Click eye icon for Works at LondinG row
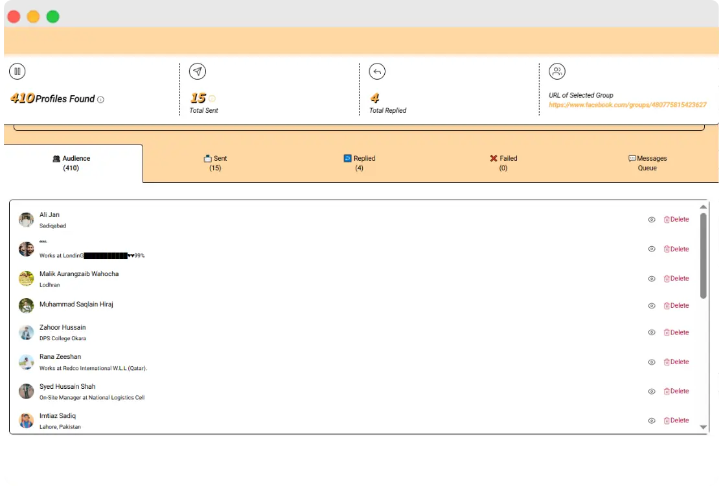This screenshot has width=723, height=486. coord(652,249)
